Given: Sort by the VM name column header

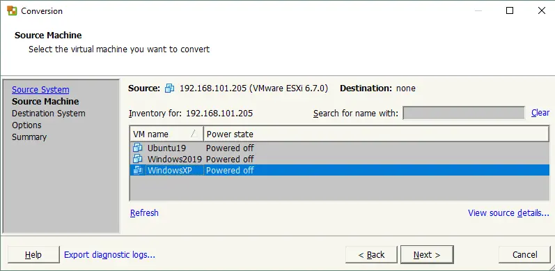Looking at the screenshot, I should [166, 134].
